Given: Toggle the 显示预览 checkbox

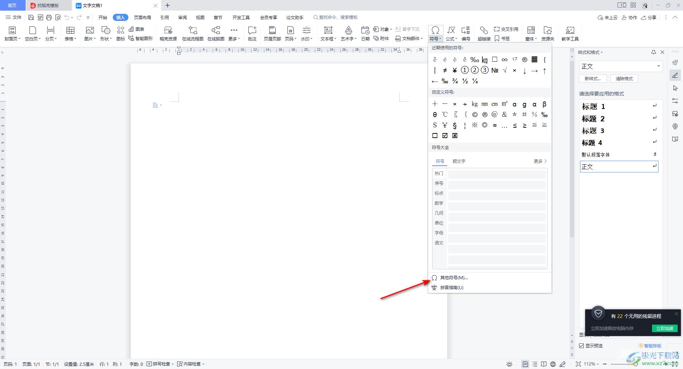Looking at the screenshot, I should click(x=581, y=346).
